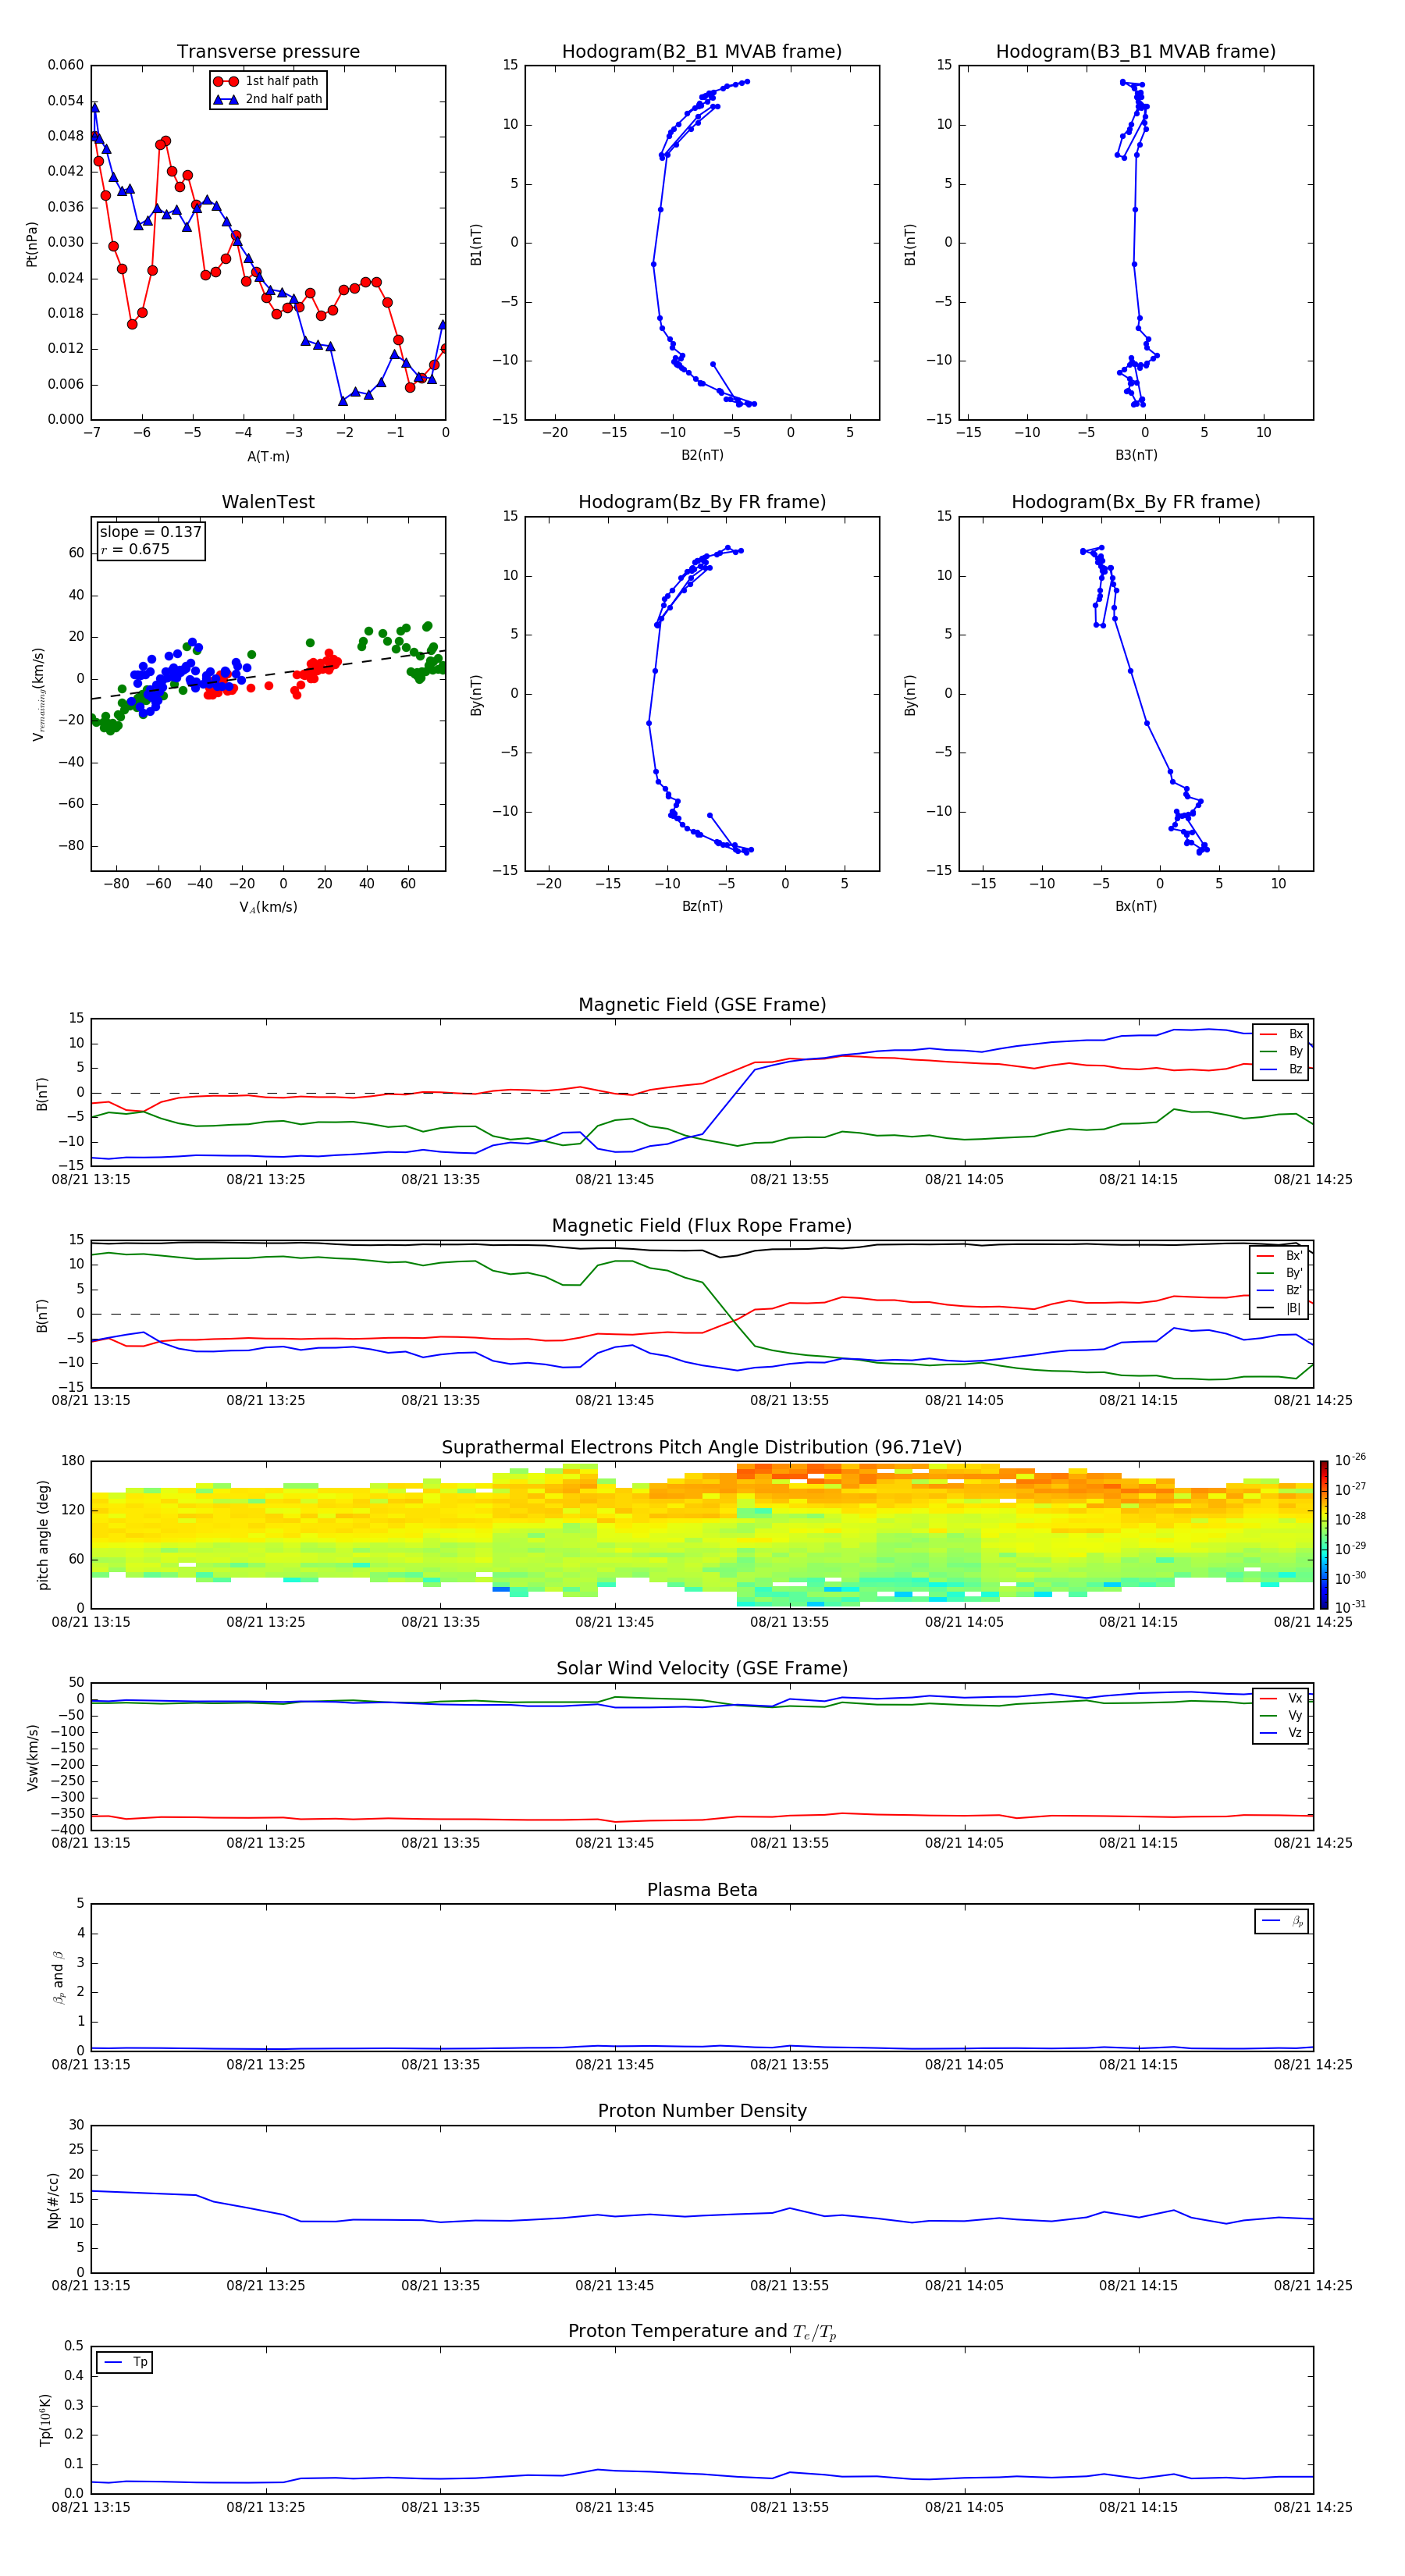
Task: Click 'Vy' in Solar Wind Velocity legend
Action: pos(1295,1715)
